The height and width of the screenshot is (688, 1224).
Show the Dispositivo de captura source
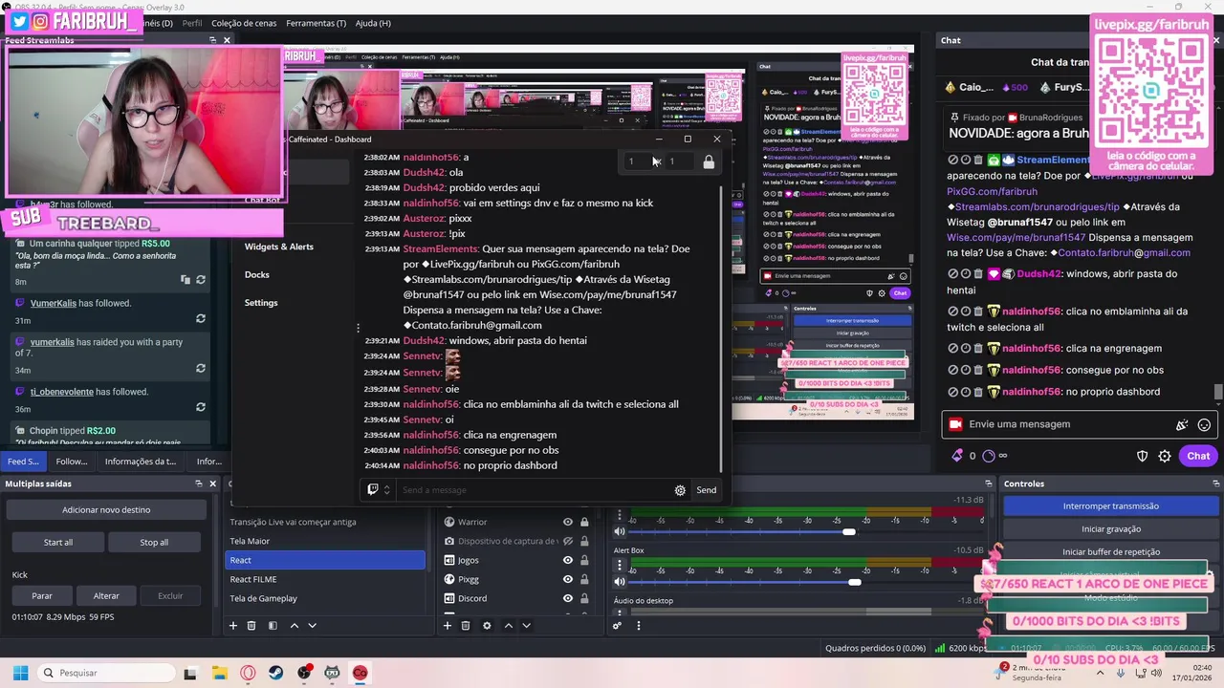point(568,541)
